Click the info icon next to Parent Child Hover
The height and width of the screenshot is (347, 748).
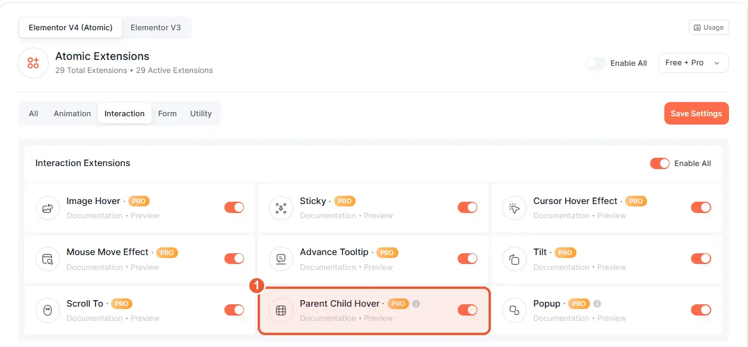(x=416, y=304)
